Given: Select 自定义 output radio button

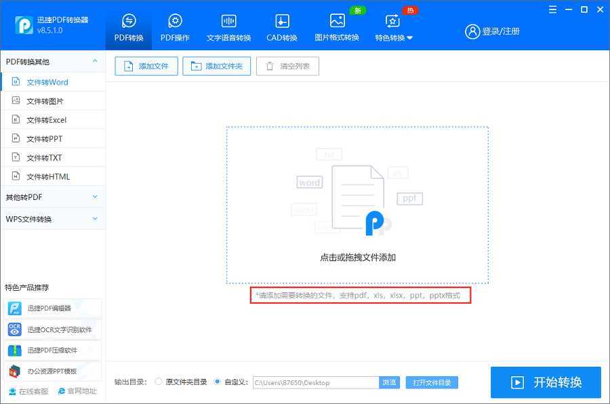Looking at the screenshot, I should point(217,382).
